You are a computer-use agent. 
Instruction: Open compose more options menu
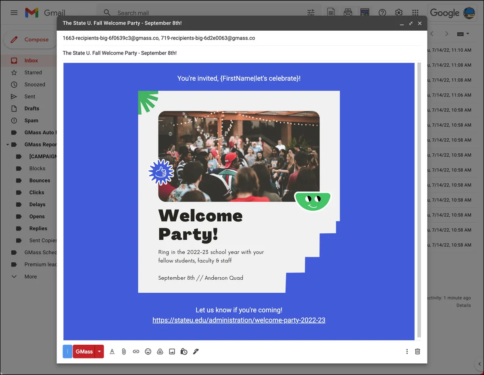(x=407, y=352)
